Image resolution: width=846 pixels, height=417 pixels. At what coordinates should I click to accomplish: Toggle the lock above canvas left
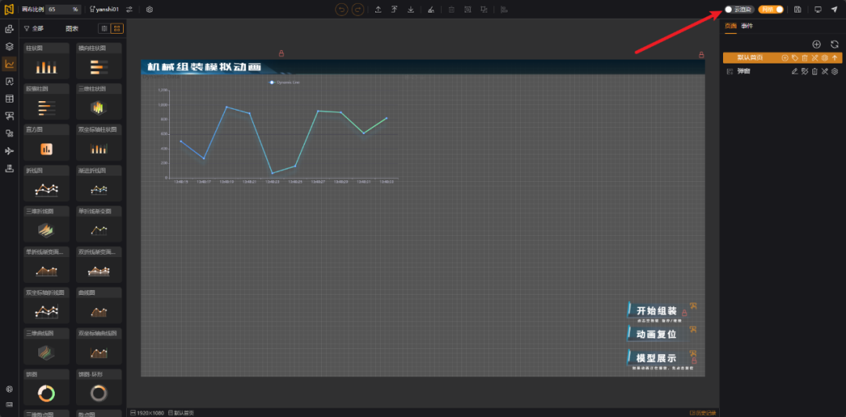point(281,53)
